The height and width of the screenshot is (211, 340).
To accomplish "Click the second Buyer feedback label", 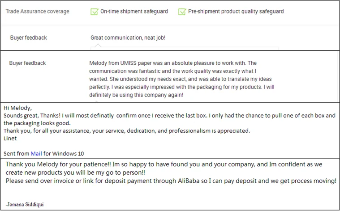I will pyautogui.click(x=27, y=63).
